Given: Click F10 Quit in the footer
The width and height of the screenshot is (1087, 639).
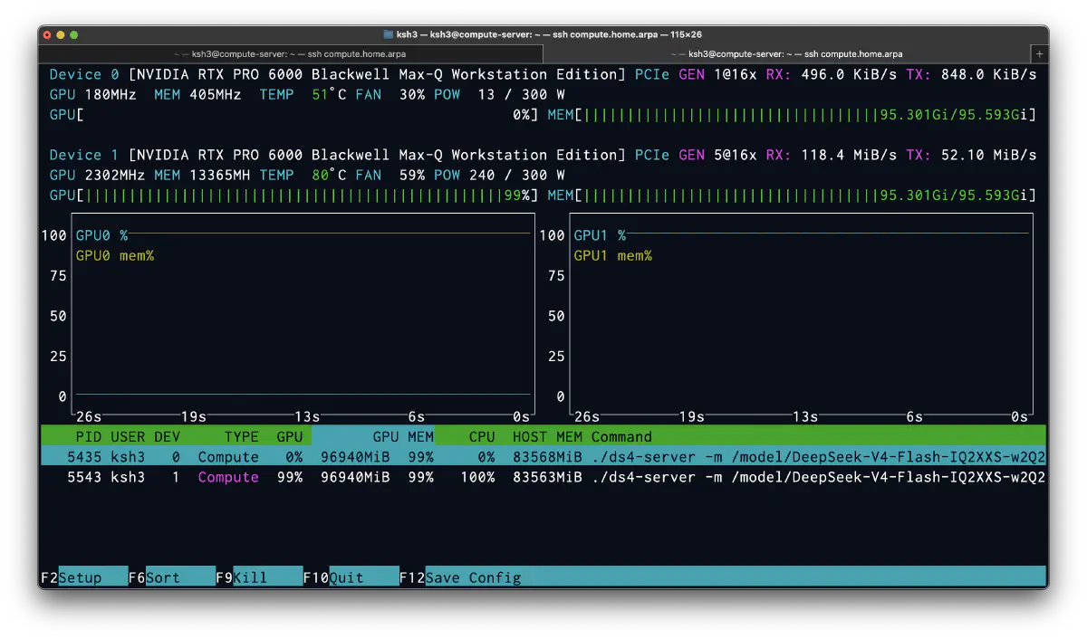Looking at the screenshot, I should coord(351,577).
